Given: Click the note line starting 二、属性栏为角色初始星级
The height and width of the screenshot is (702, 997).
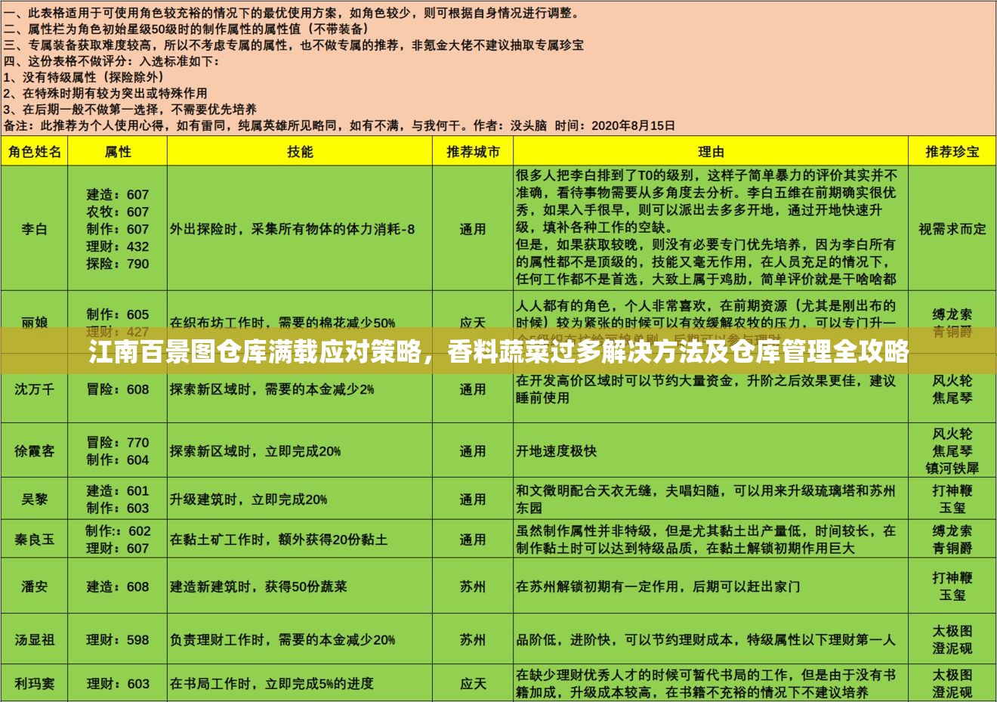Looking at the screenshot, I should point(187,29).
